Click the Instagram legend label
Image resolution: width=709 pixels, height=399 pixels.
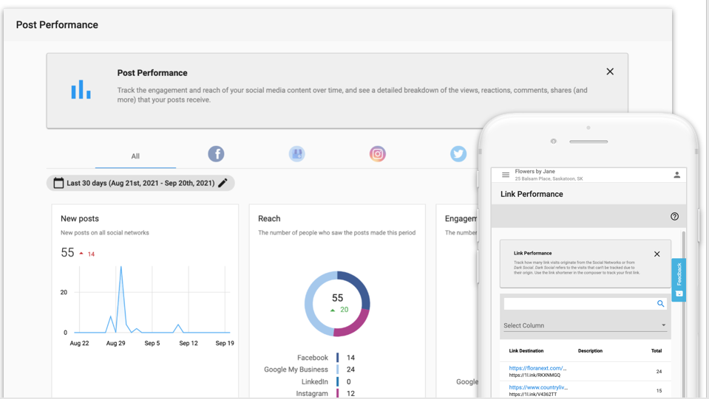[312, 393]
